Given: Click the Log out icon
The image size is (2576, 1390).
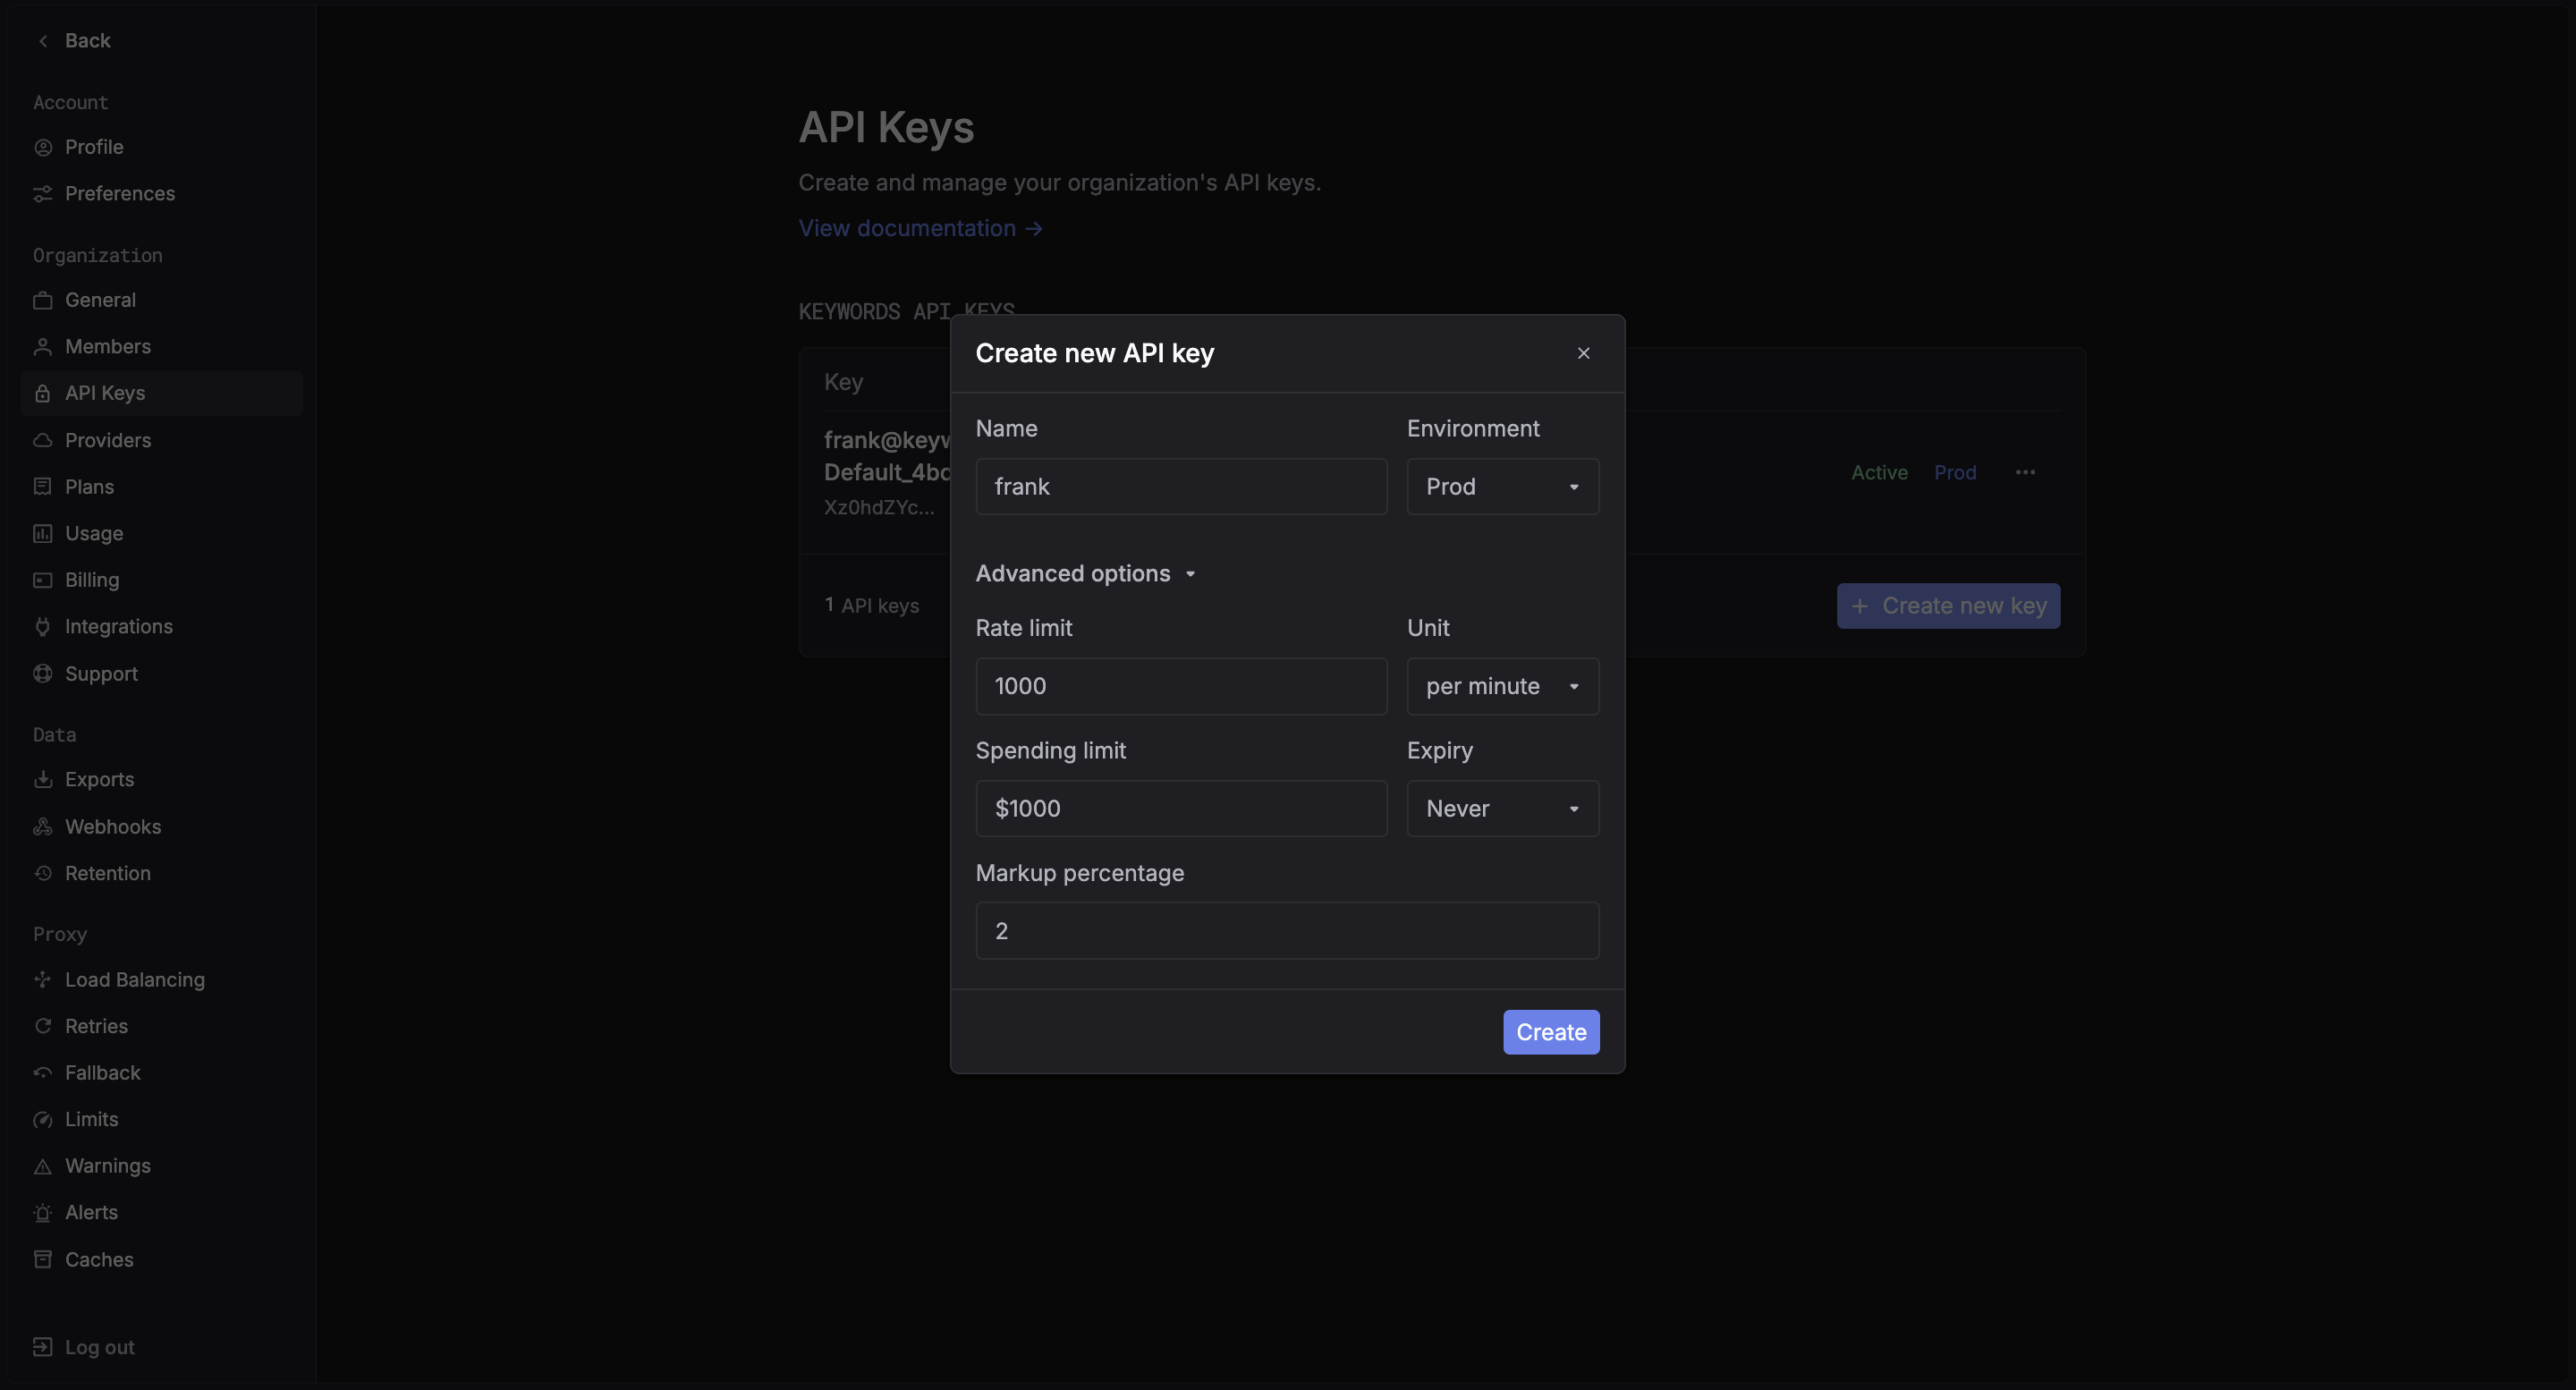Looking at the screenshot, I should [x=42, y=1347].
